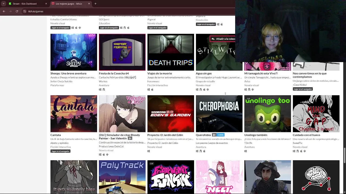Click Apple icon under Viajes de la muerte
Viewport: 346px width, 194px height.
(x=152, y=89)
